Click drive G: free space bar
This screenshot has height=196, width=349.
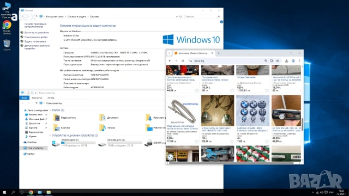coord(124,143)
